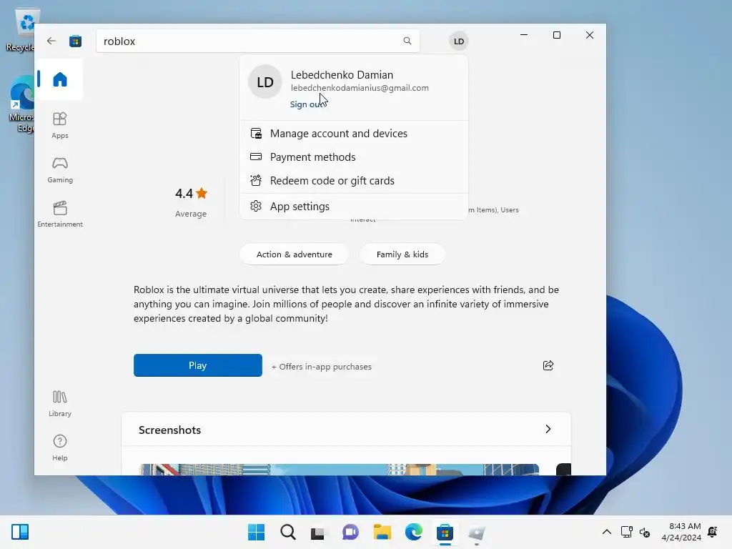Close the Microsoft Store window

click(x=590, y=35)
